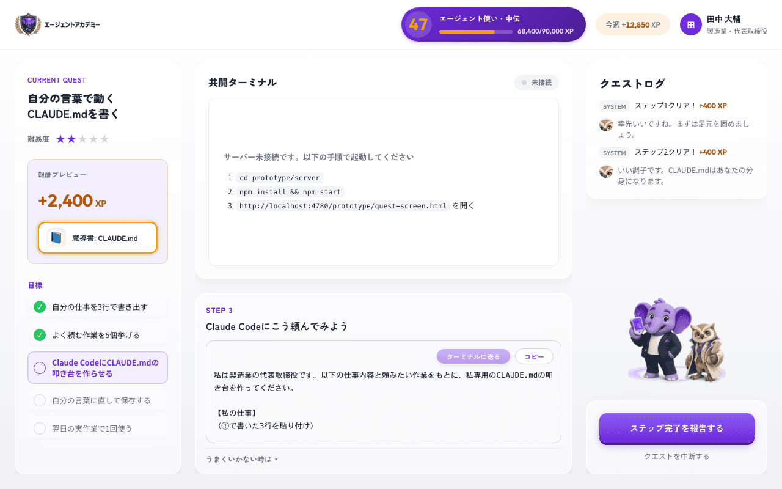Click the 難易度 label
Viewport: 782px width, 489px height.
[38, 139]
